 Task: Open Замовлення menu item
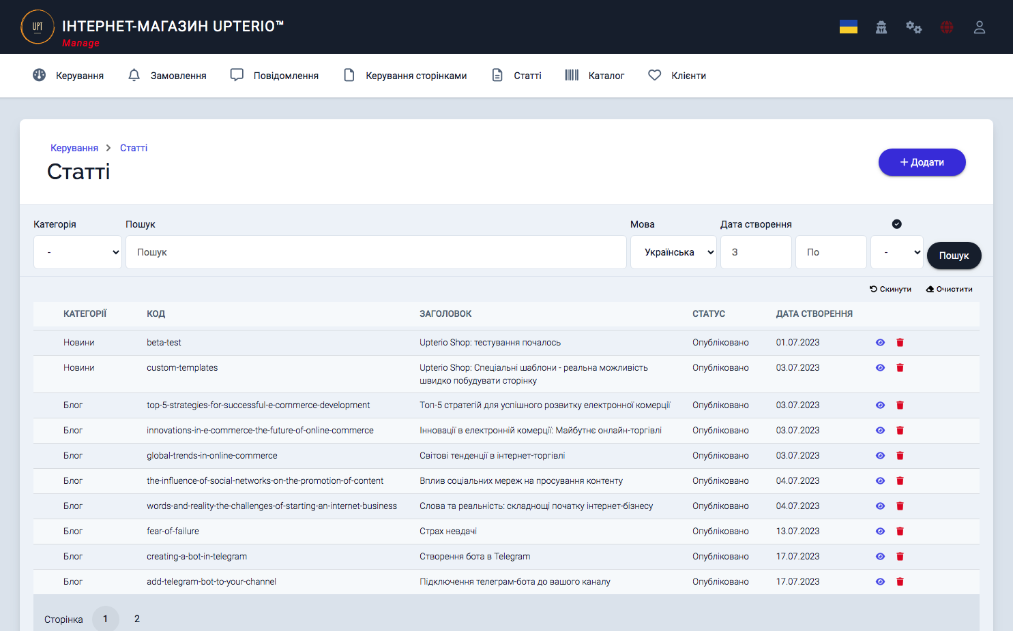click(x=167, y=76)
